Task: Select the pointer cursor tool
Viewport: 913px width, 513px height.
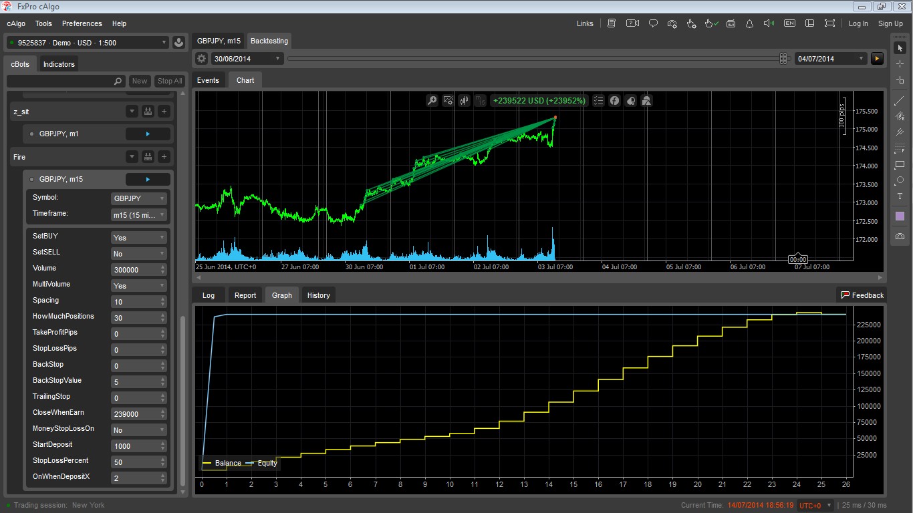Action: (x=900, y=48)
